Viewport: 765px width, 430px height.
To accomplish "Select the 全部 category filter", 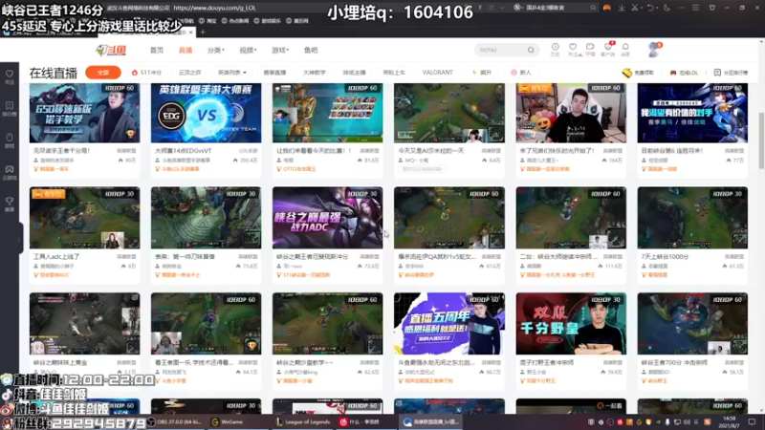I will [103, 73].
